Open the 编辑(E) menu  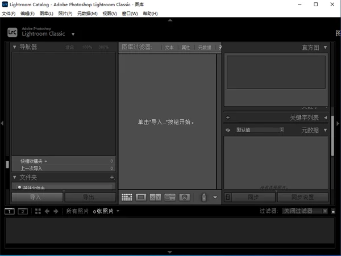27,14
